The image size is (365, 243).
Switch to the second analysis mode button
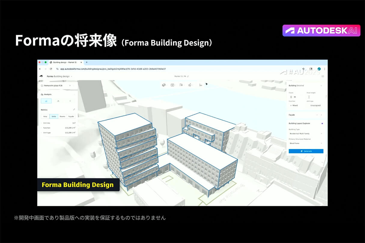click(58, 101)
